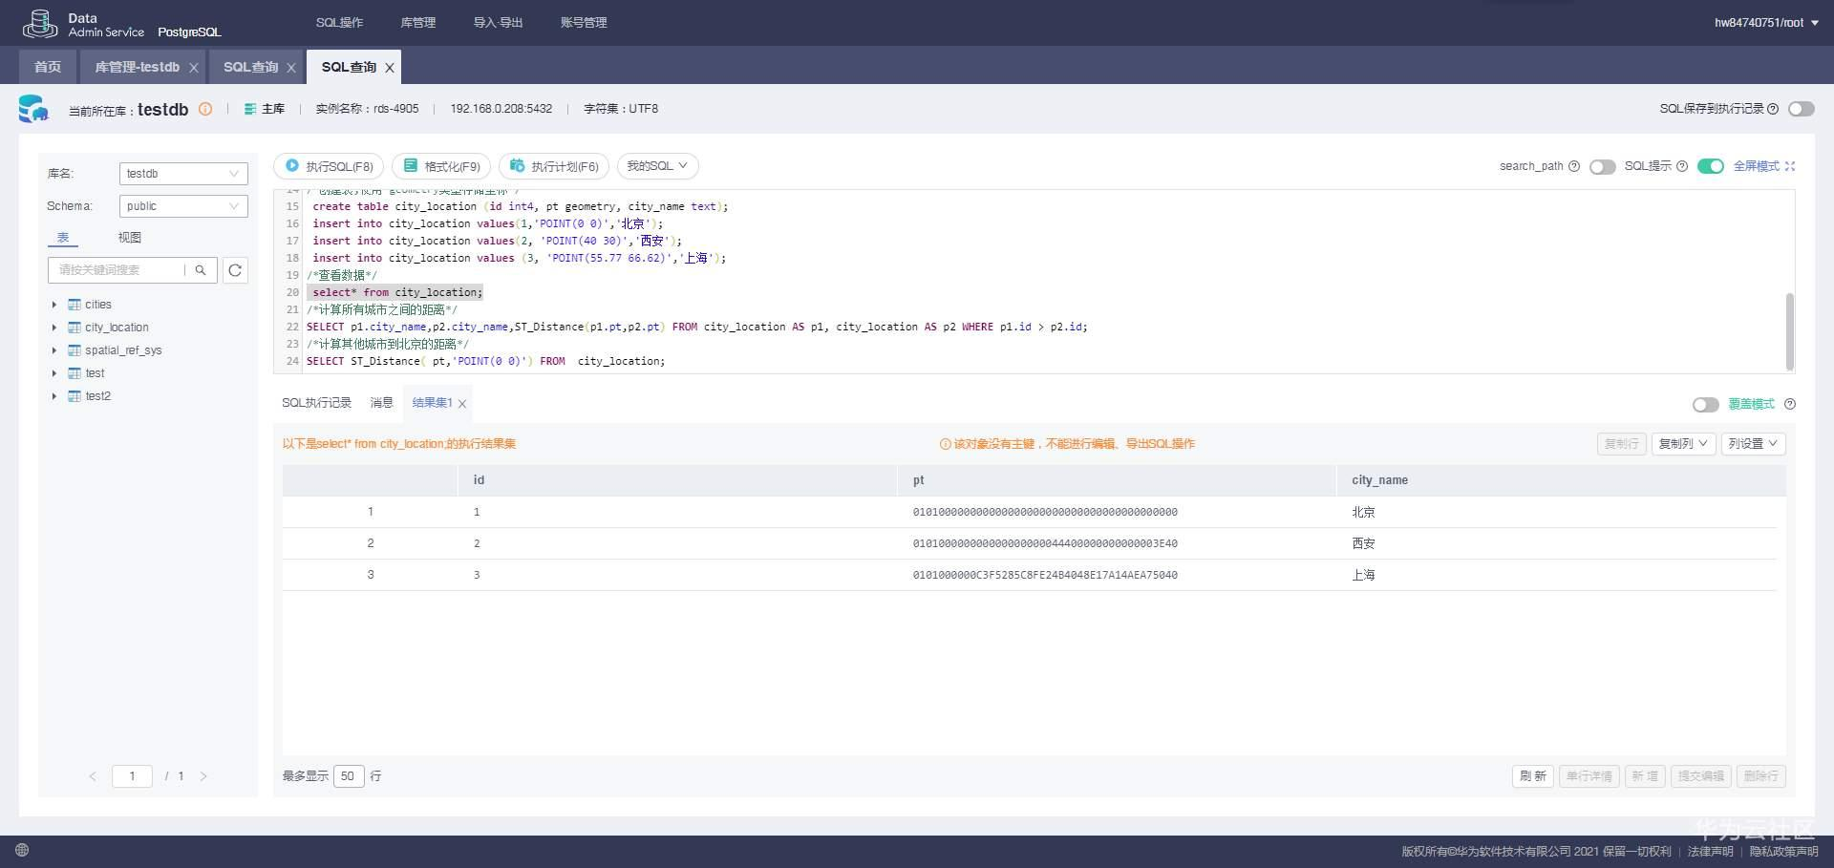Image resolution: width=1834 pixels, height=868 pixels.
Task: Click the globe language icon in footer
Action: pos(22,850)
